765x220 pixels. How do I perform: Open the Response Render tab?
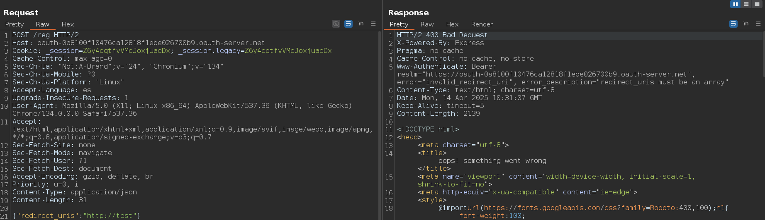click(x=482, y=24)
